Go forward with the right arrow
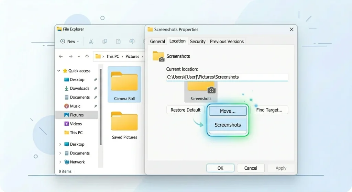 point(70,57)
